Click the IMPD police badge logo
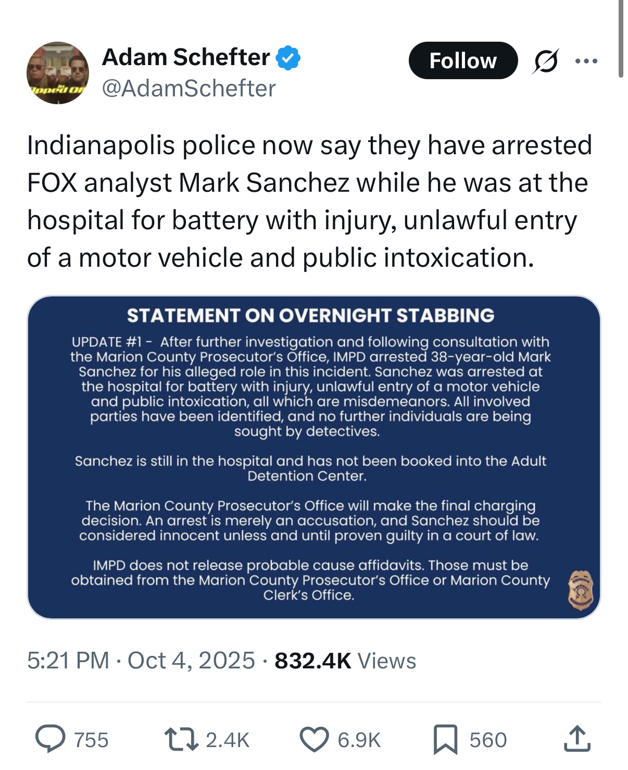Viewport: 628px width, 770px height. click(x=580, y=590)
